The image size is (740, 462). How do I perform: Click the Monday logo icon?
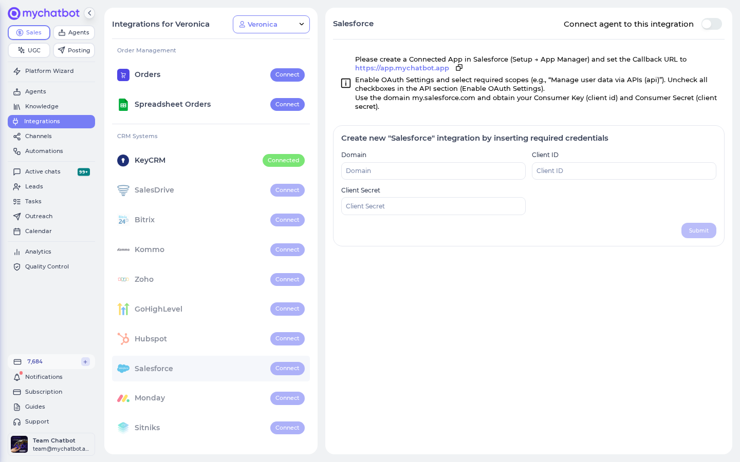pyautogui.click(x=123, y=398)
